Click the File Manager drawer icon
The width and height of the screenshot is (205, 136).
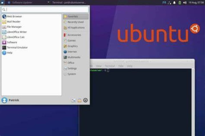(4, 27)
